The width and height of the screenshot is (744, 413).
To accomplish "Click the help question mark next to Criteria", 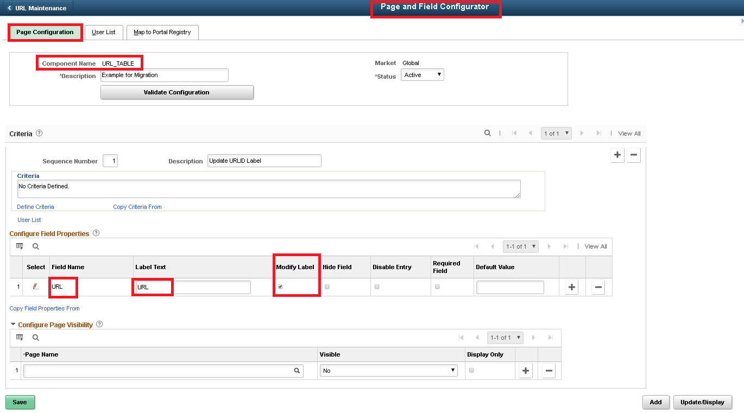I will point(38,133).
